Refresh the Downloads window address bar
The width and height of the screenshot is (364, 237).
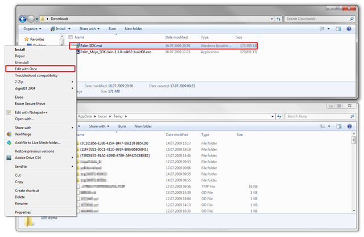coord(279,19)
